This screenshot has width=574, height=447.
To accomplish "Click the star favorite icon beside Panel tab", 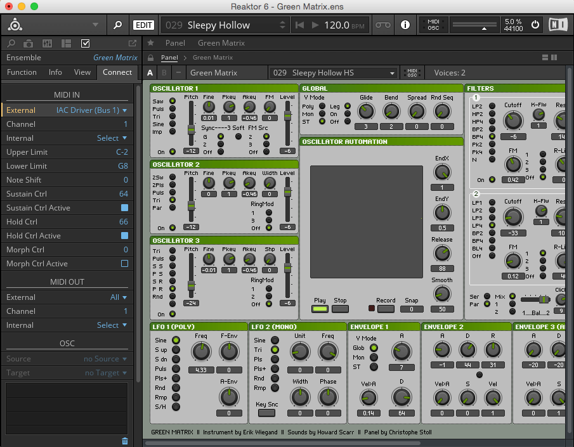I will coord(151,43).
